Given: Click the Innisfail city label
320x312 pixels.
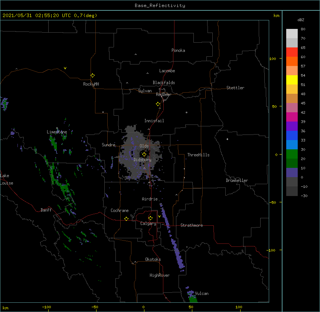Looking at the screenshot, I should 154,121.
